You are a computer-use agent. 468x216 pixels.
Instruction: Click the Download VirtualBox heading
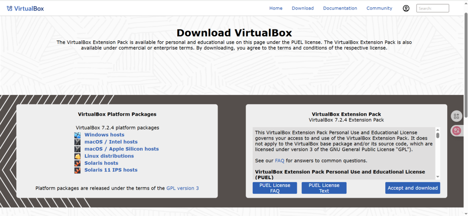(x=234, y=33)
